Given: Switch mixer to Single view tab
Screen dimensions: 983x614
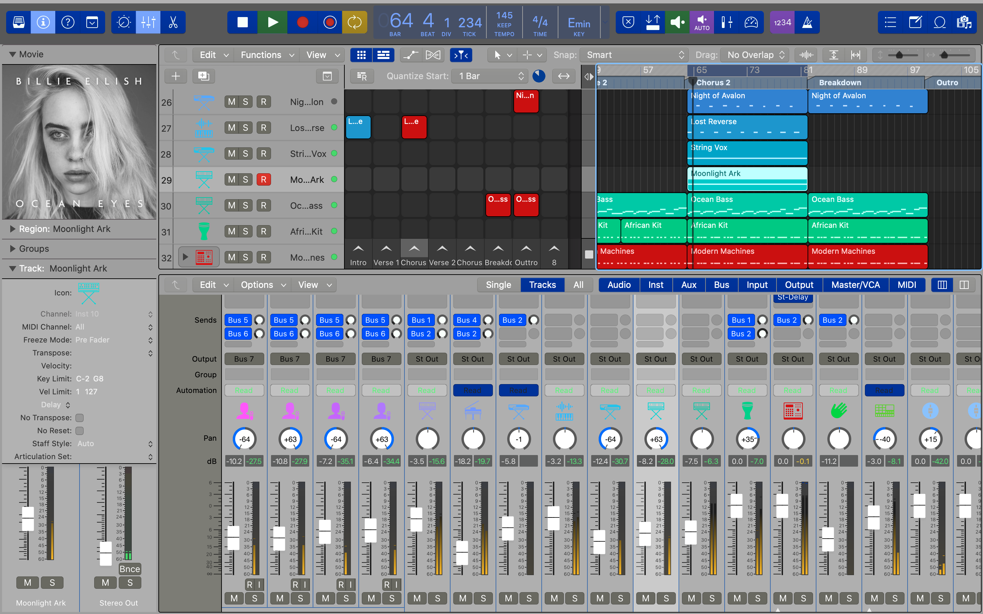Looking at the screenshot, I should 498,285.
